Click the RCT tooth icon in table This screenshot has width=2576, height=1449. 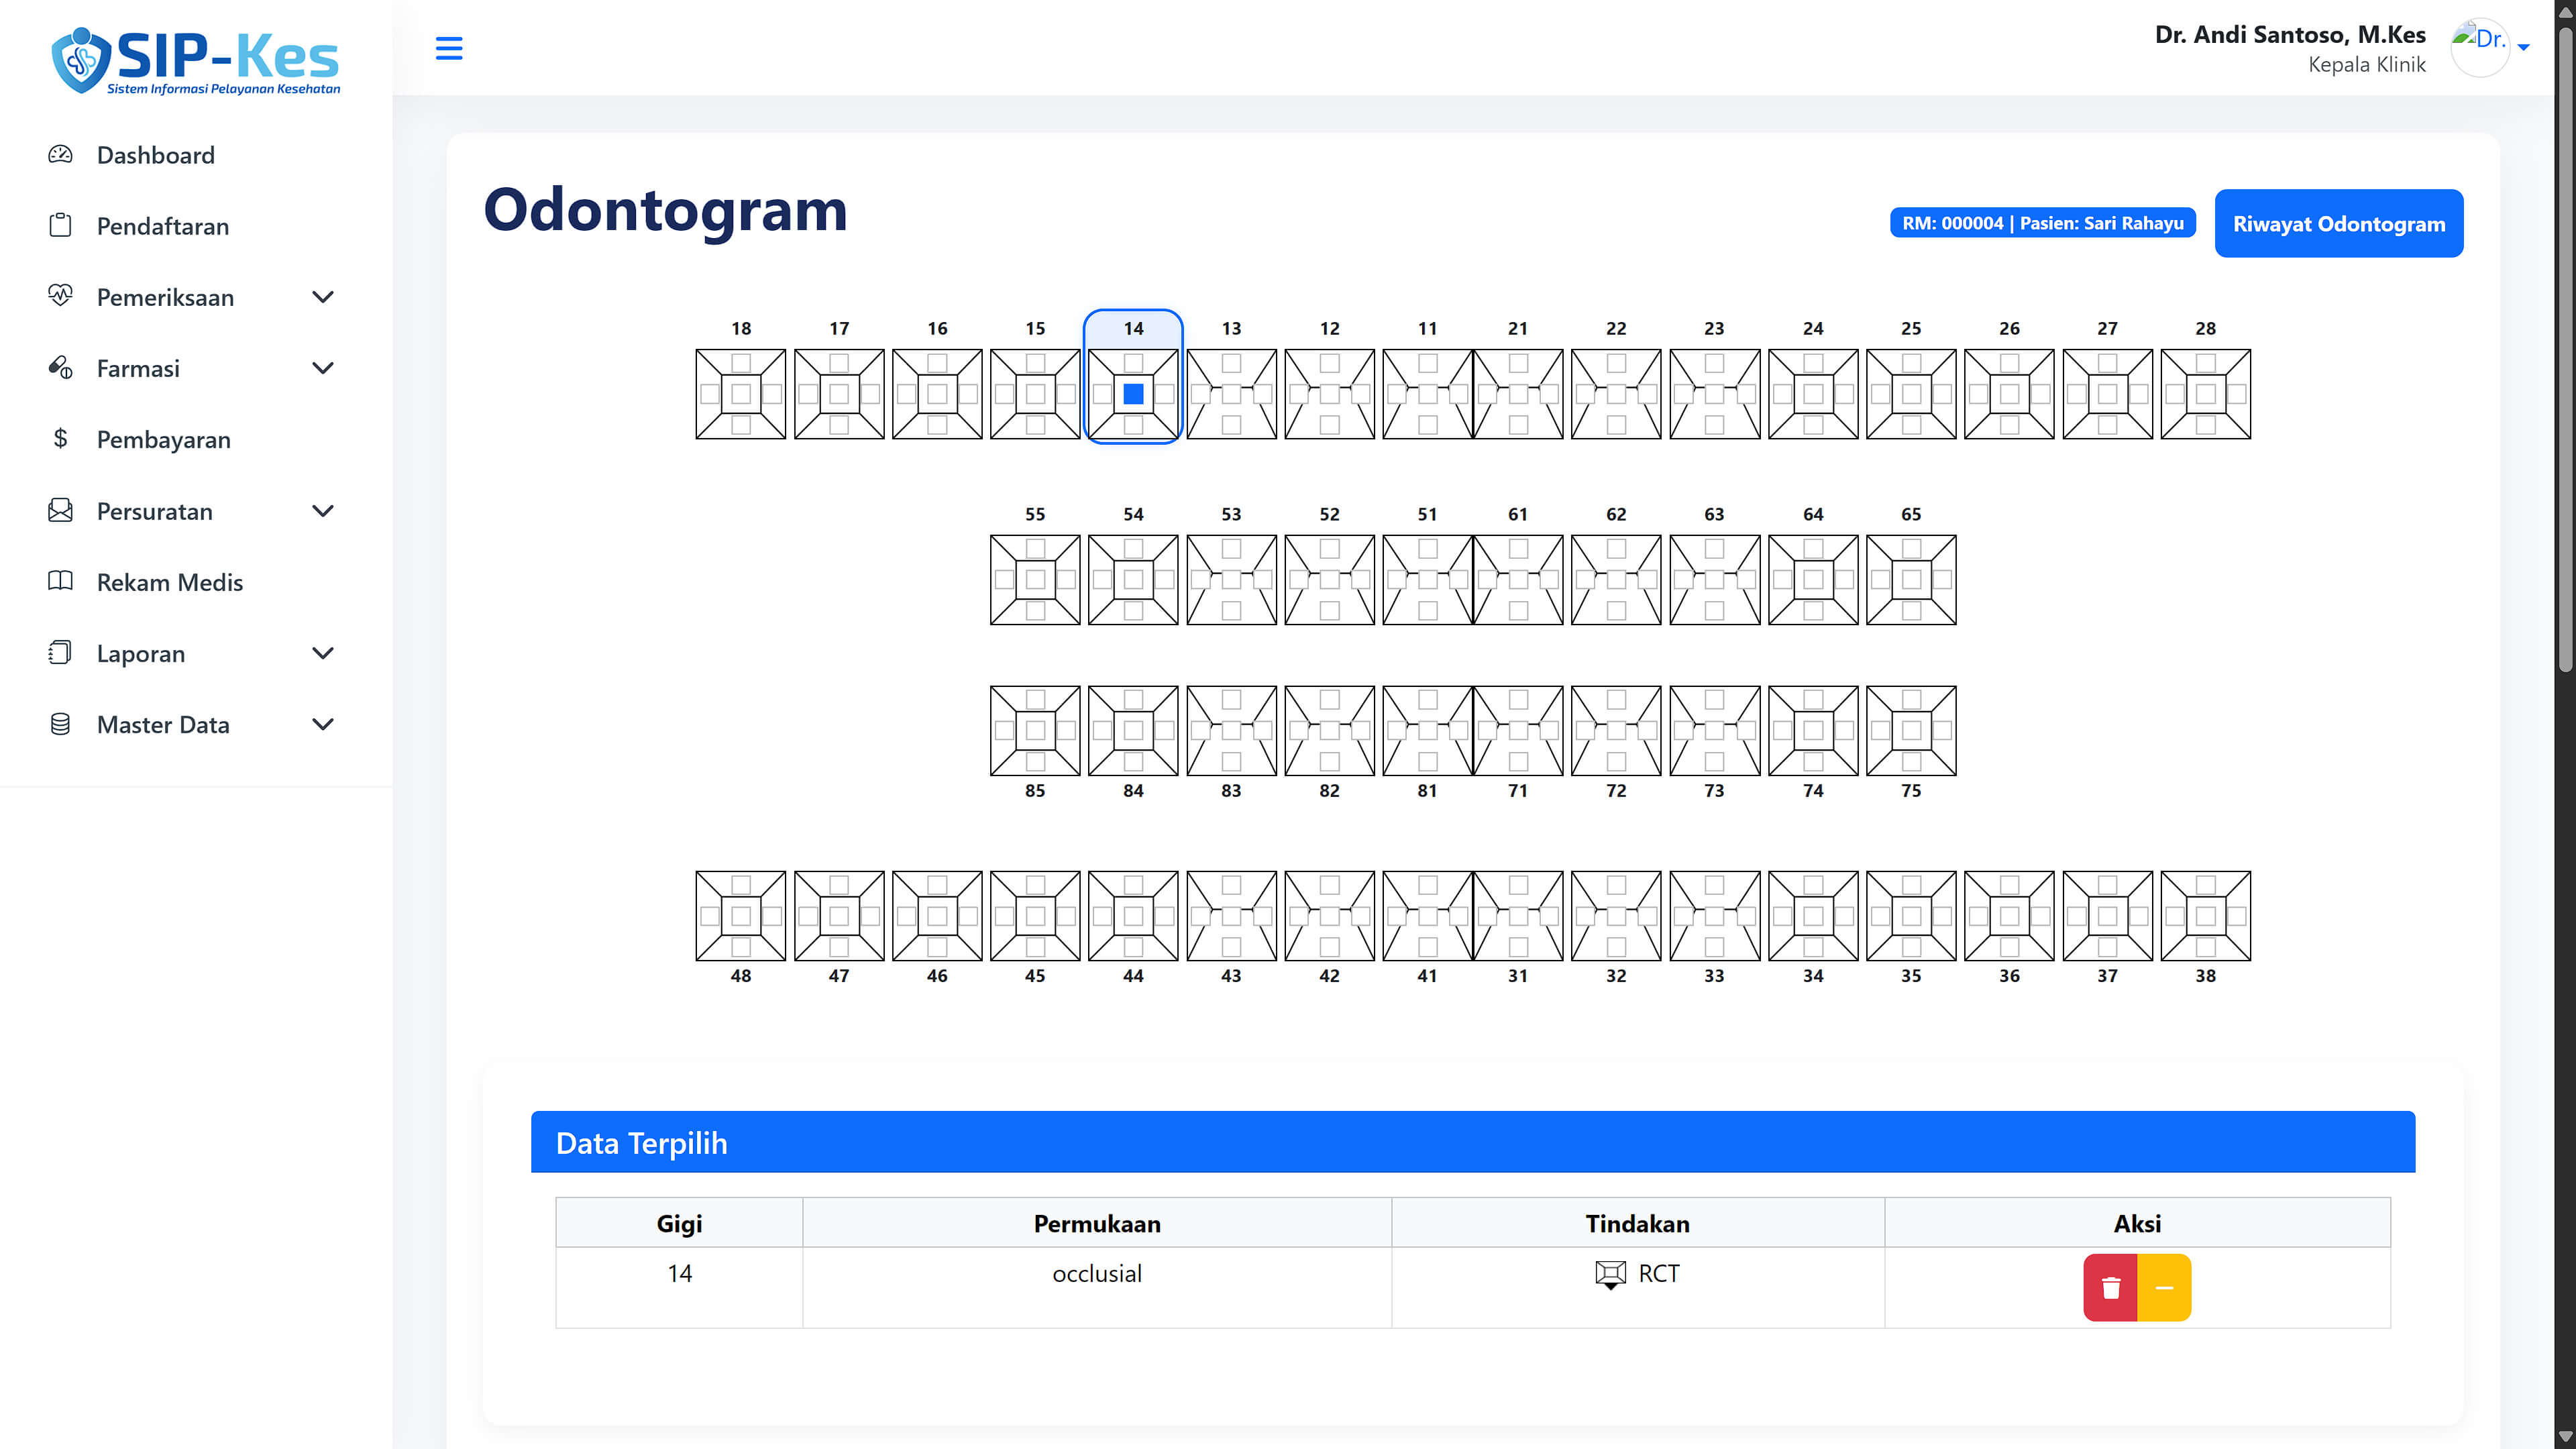(x=1610, y=1274)
